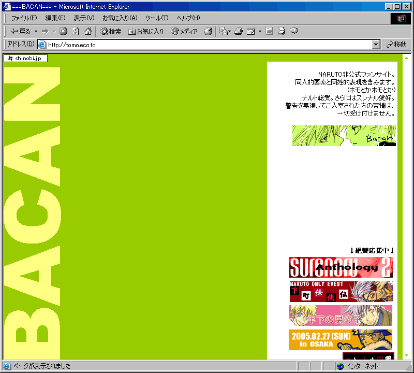Click the line 一切受け付けません。
The image size is (414, 373).
(x=366, y=113)
